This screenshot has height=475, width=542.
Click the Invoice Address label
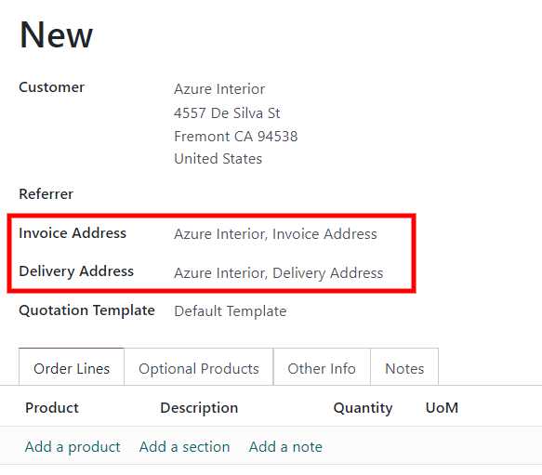coord(73,233)
